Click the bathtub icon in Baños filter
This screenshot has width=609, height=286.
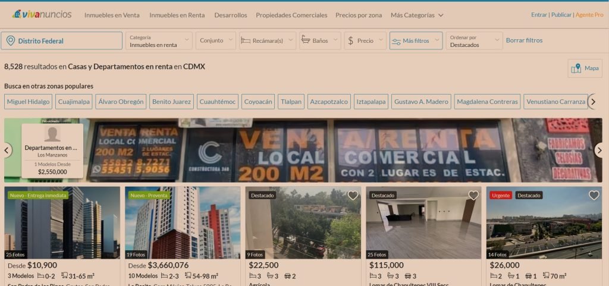tap(306, 40)
